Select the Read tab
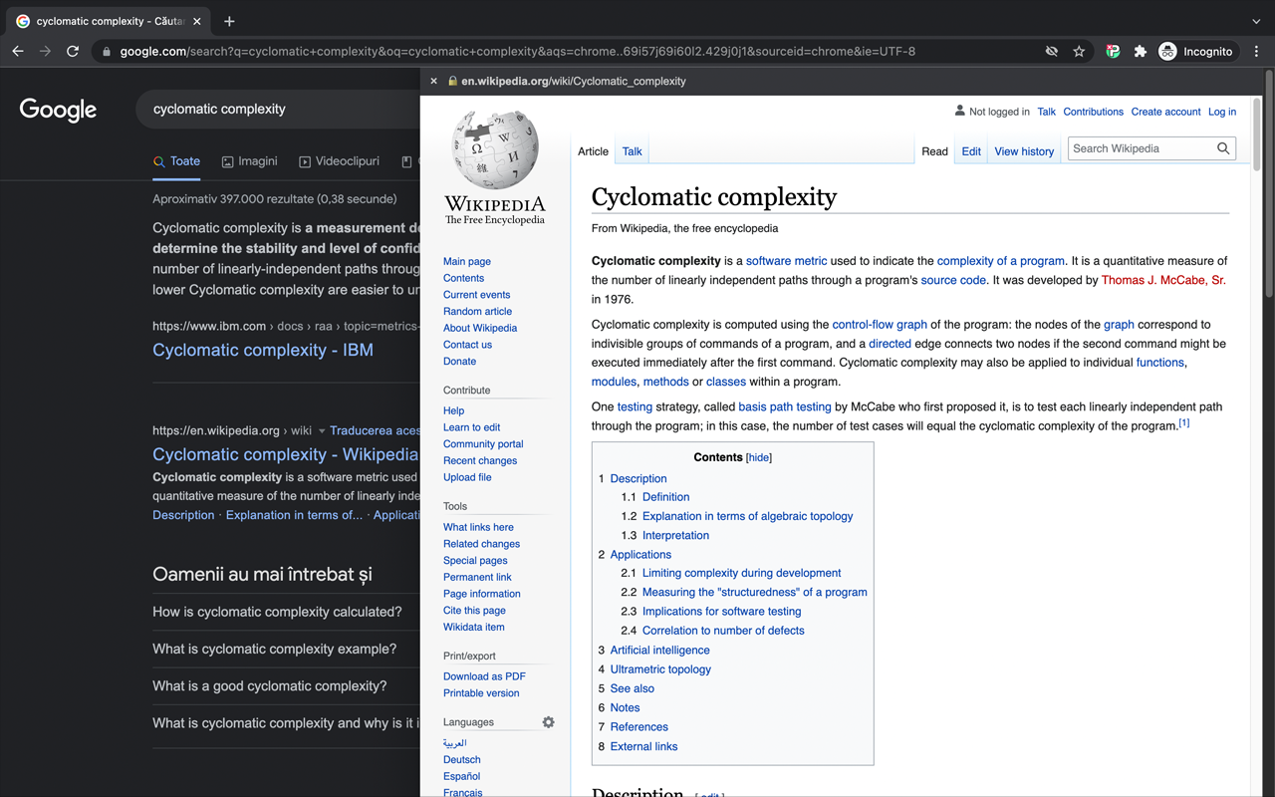This screenshot has width=1275, height=797. coord(934,151)
